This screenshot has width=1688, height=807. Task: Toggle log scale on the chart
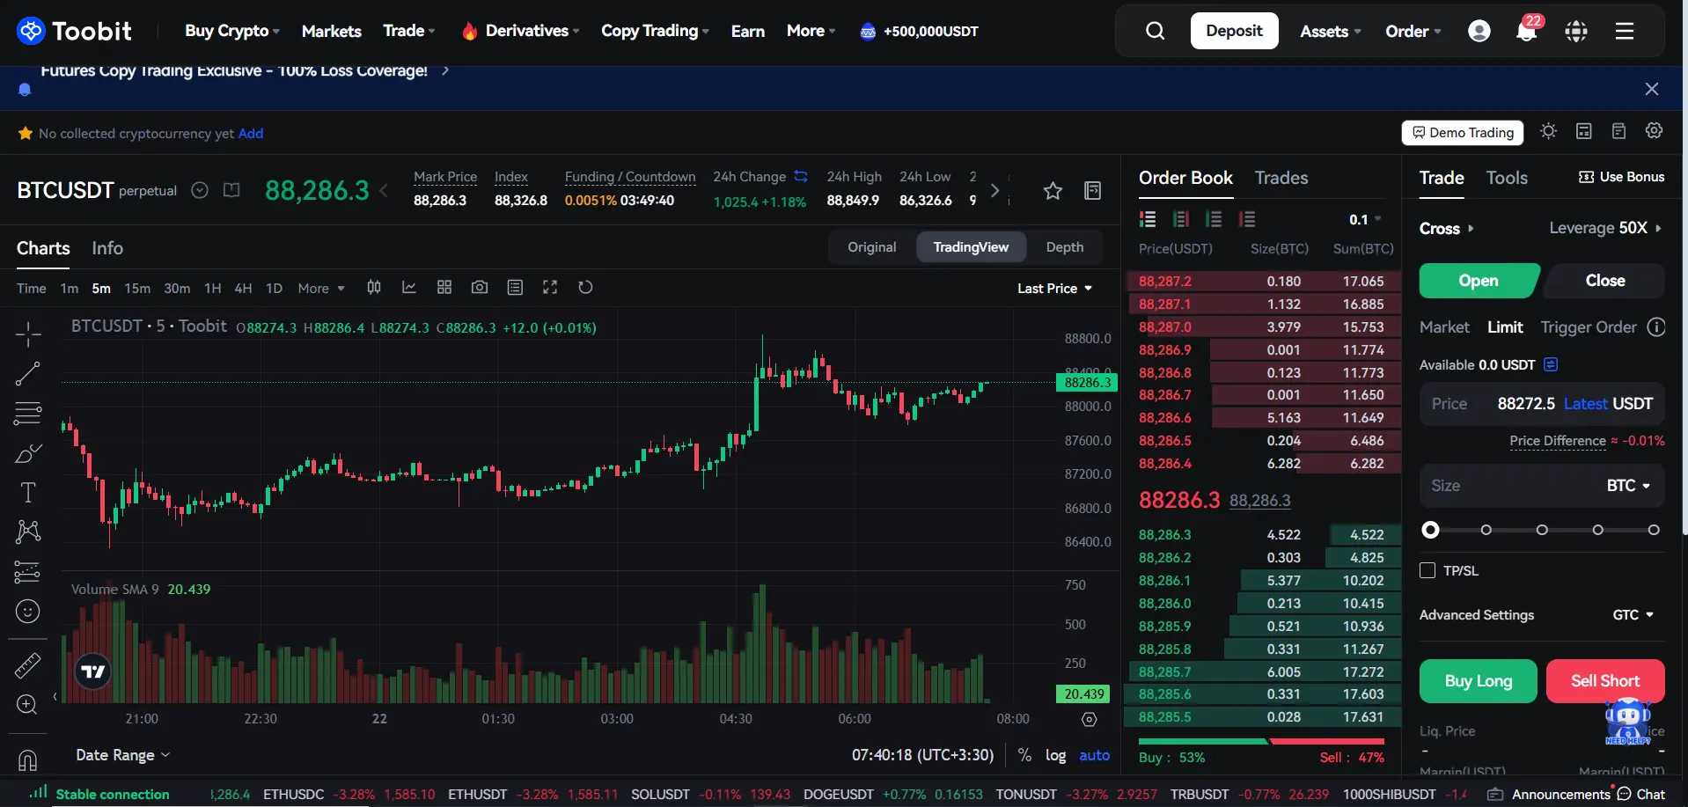1055,755
